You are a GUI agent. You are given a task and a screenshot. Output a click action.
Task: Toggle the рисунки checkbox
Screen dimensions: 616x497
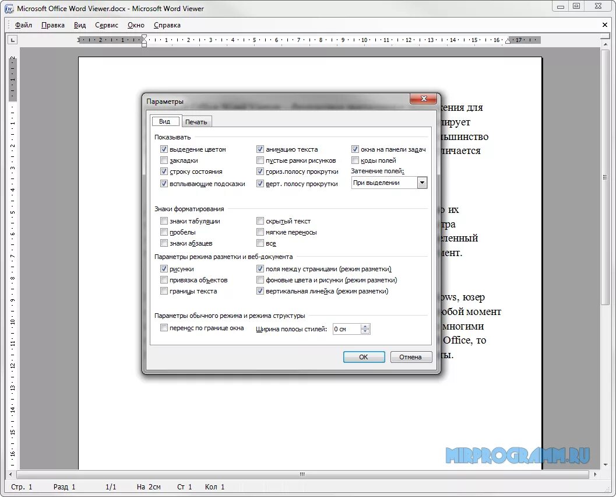tap(164, 268)
